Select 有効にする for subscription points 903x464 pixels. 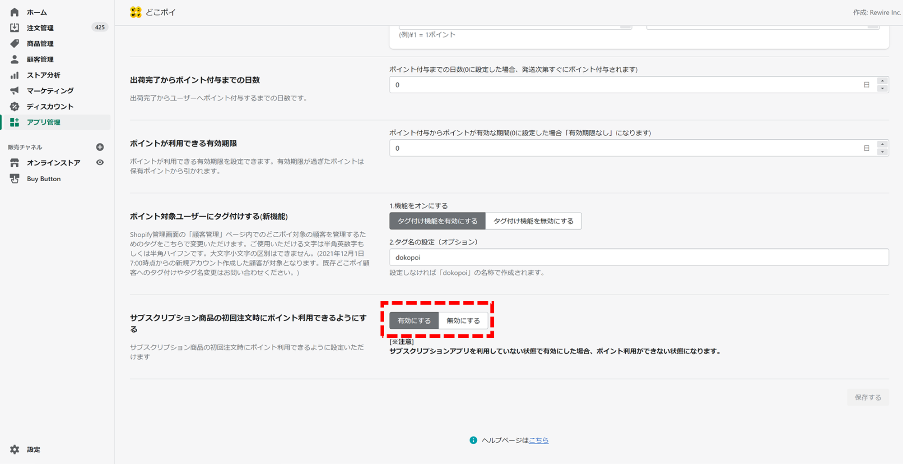pos(414,321)
